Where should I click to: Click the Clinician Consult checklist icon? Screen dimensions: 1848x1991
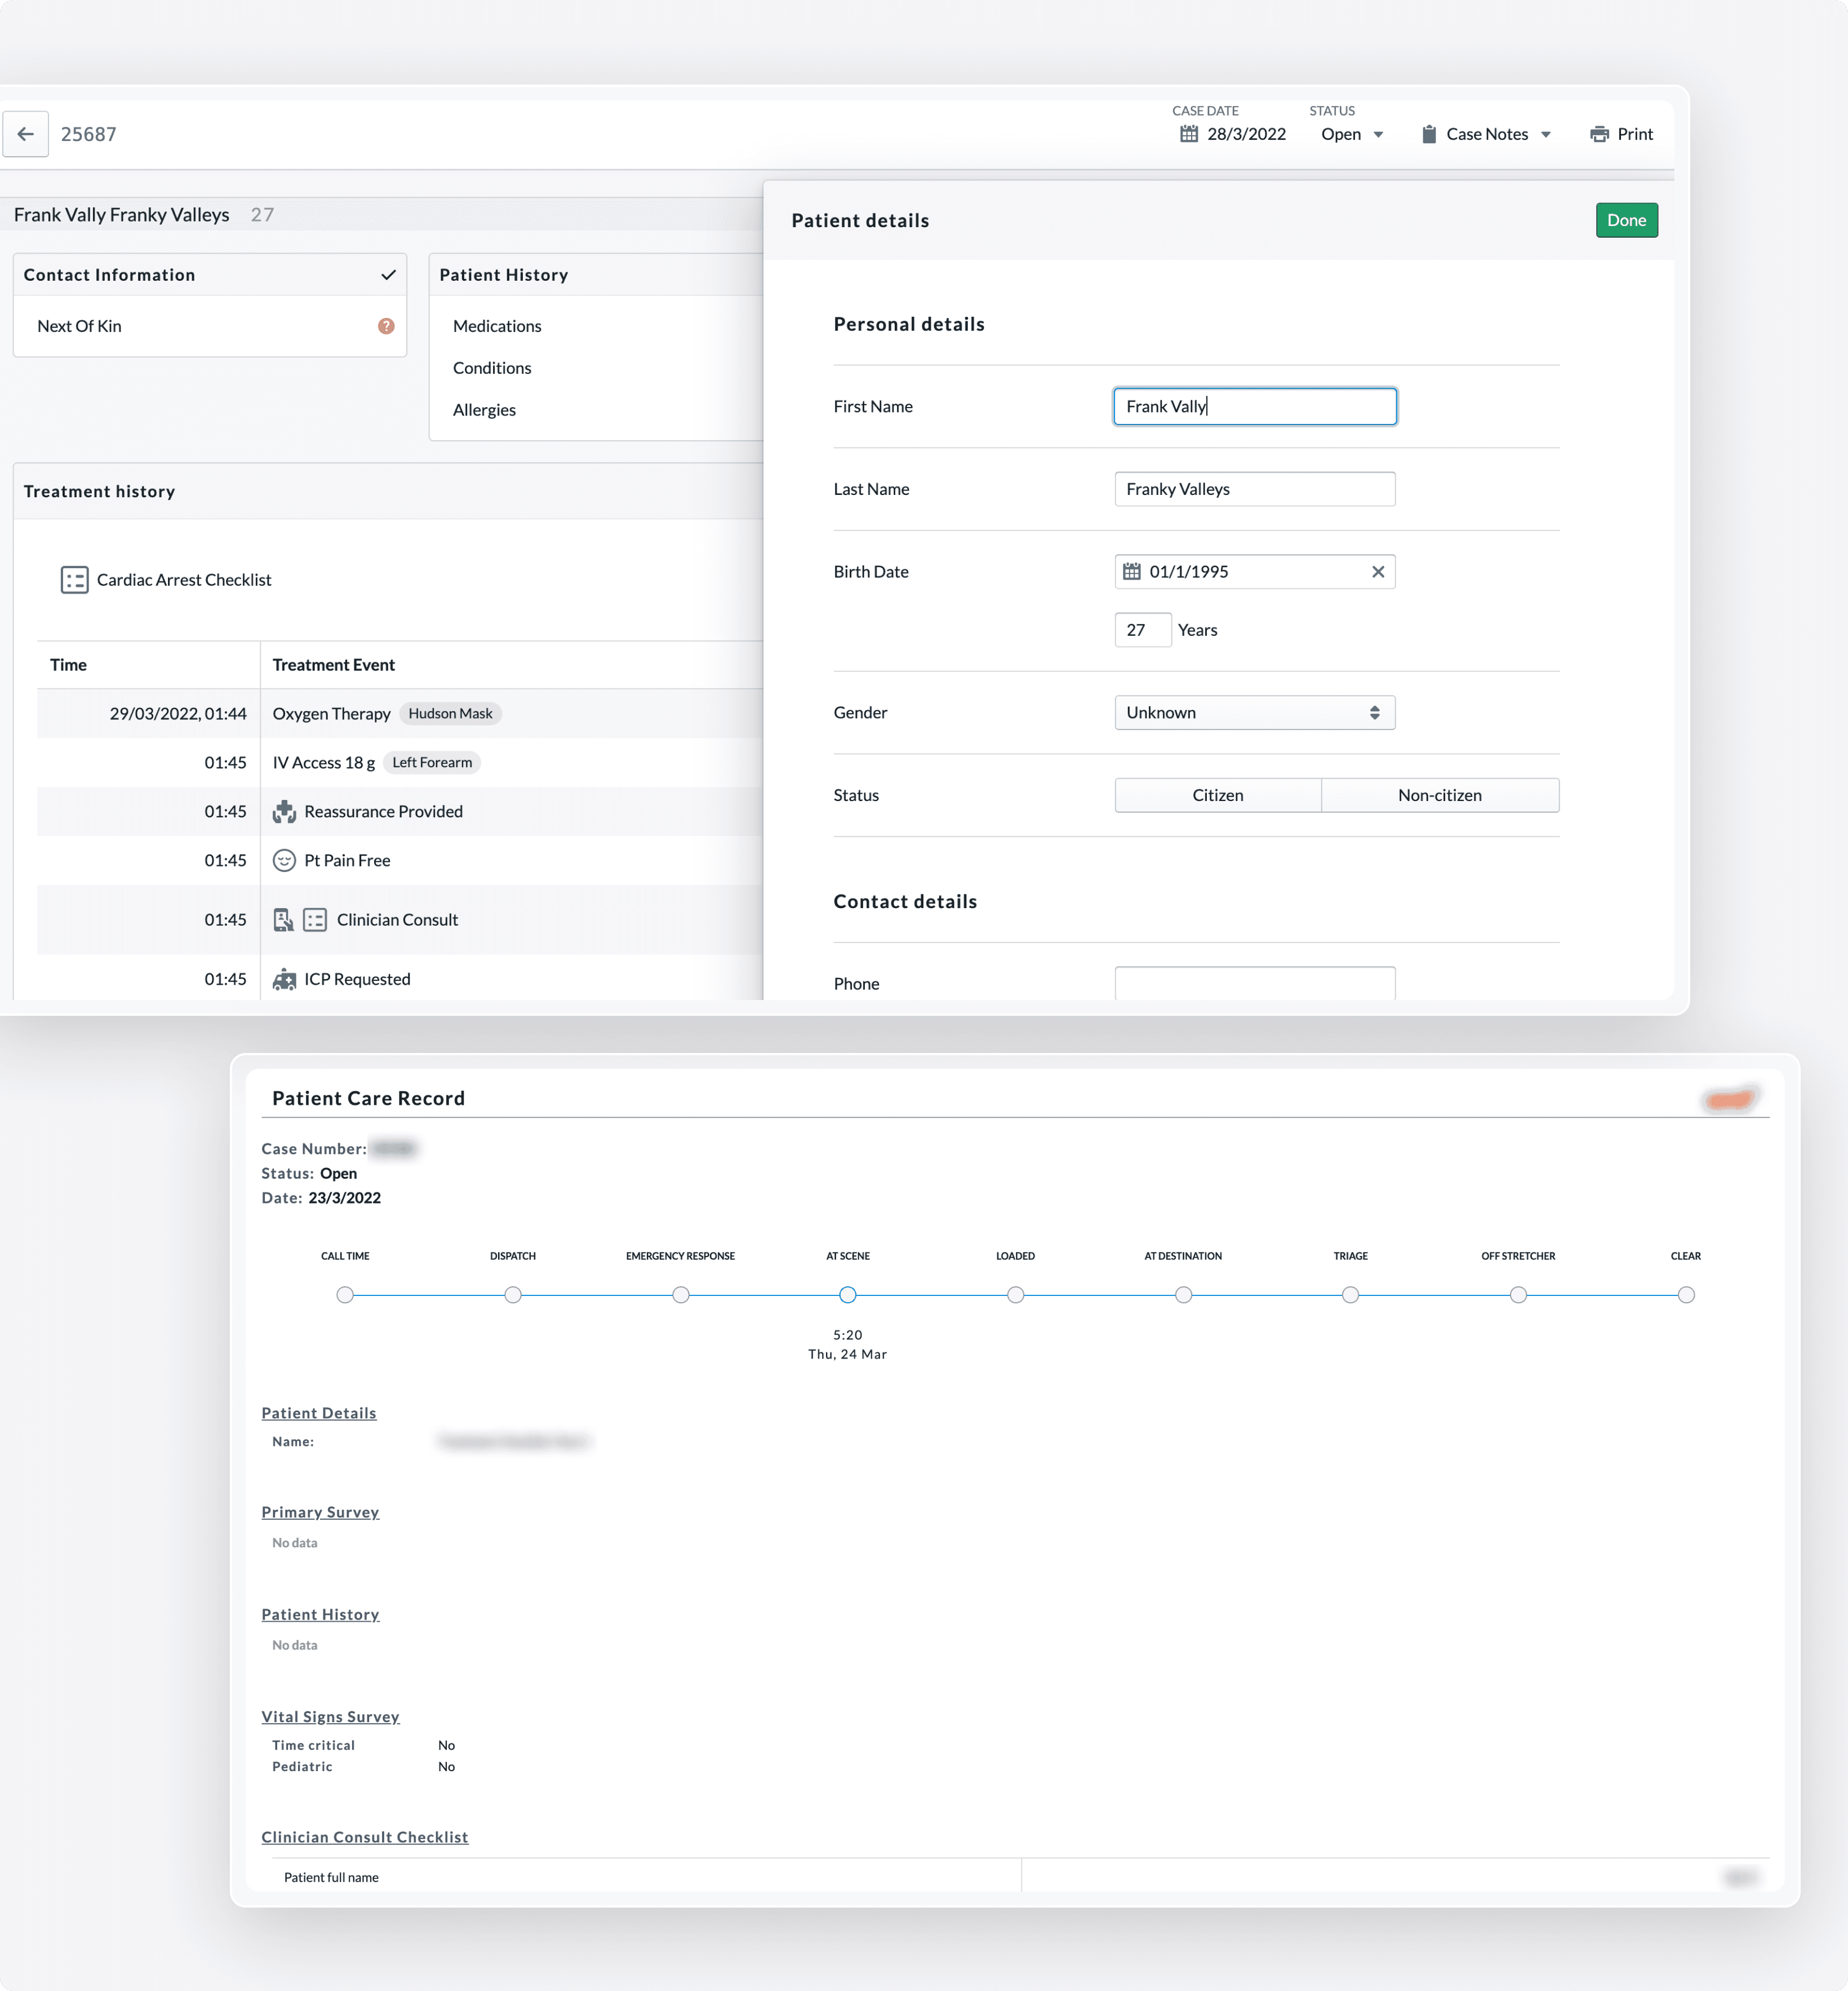[315, 919]
